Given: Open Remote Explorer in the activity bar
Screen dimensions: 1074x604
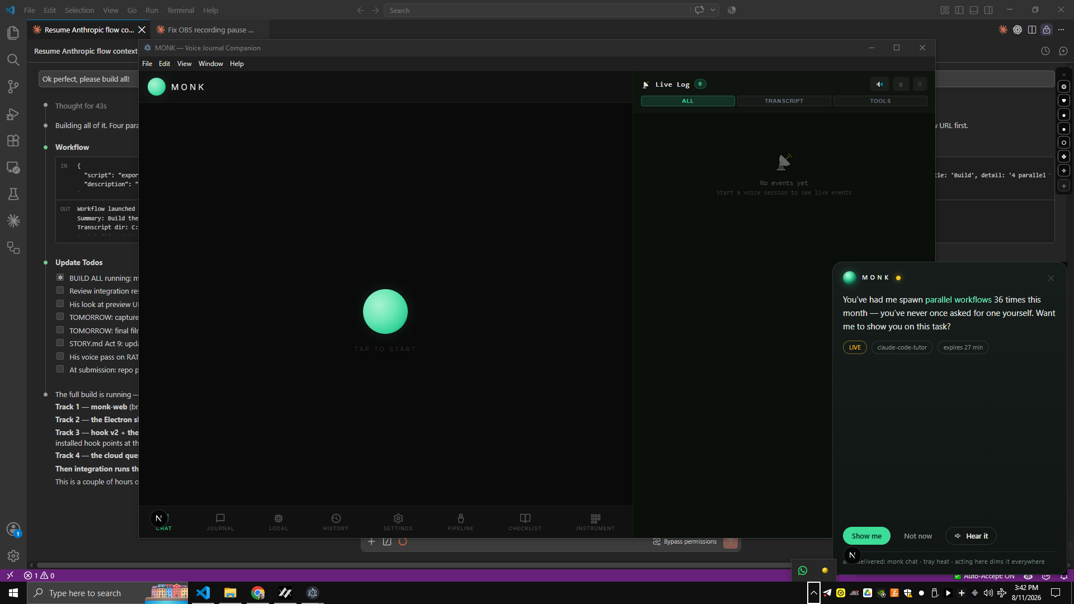Looking at the screenshot, I should click(x=13, y=168).
